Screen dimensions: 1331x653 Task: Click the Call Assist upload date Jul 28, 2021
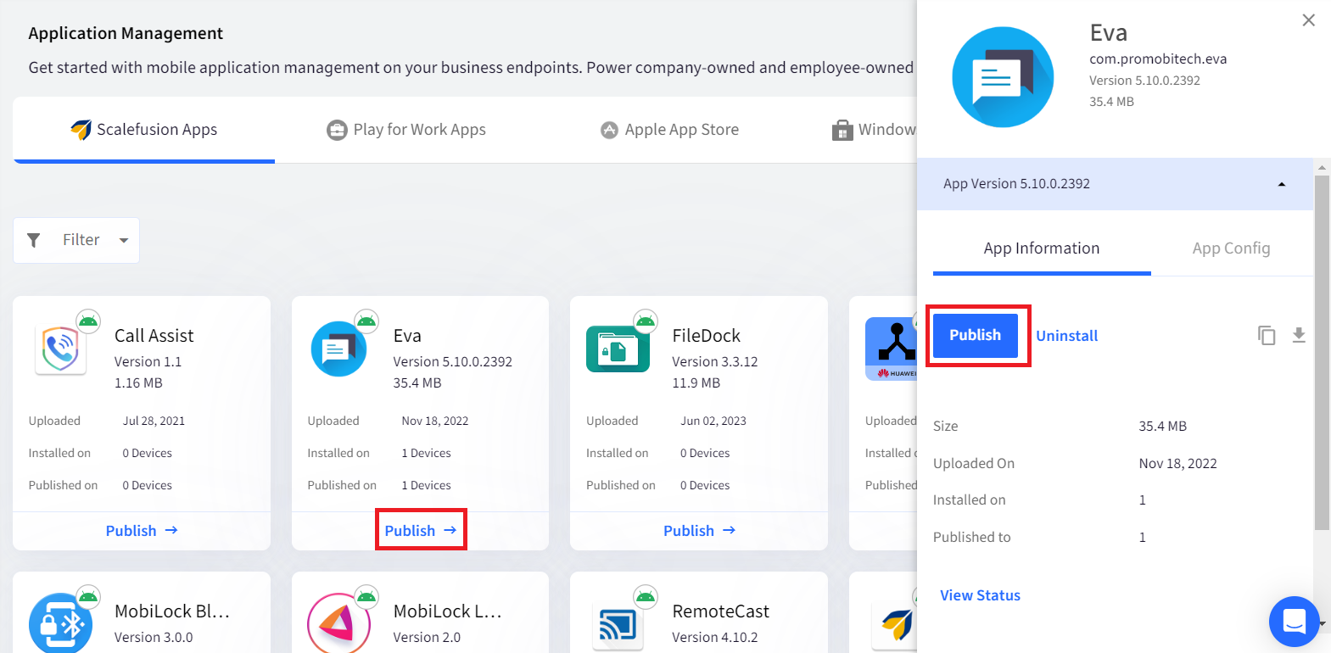pos(154,421)
